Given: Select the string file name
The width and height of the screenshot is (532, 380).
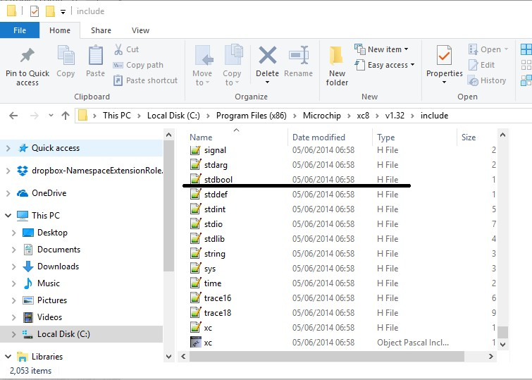Looking at the screenshot, I should point(214,254).
